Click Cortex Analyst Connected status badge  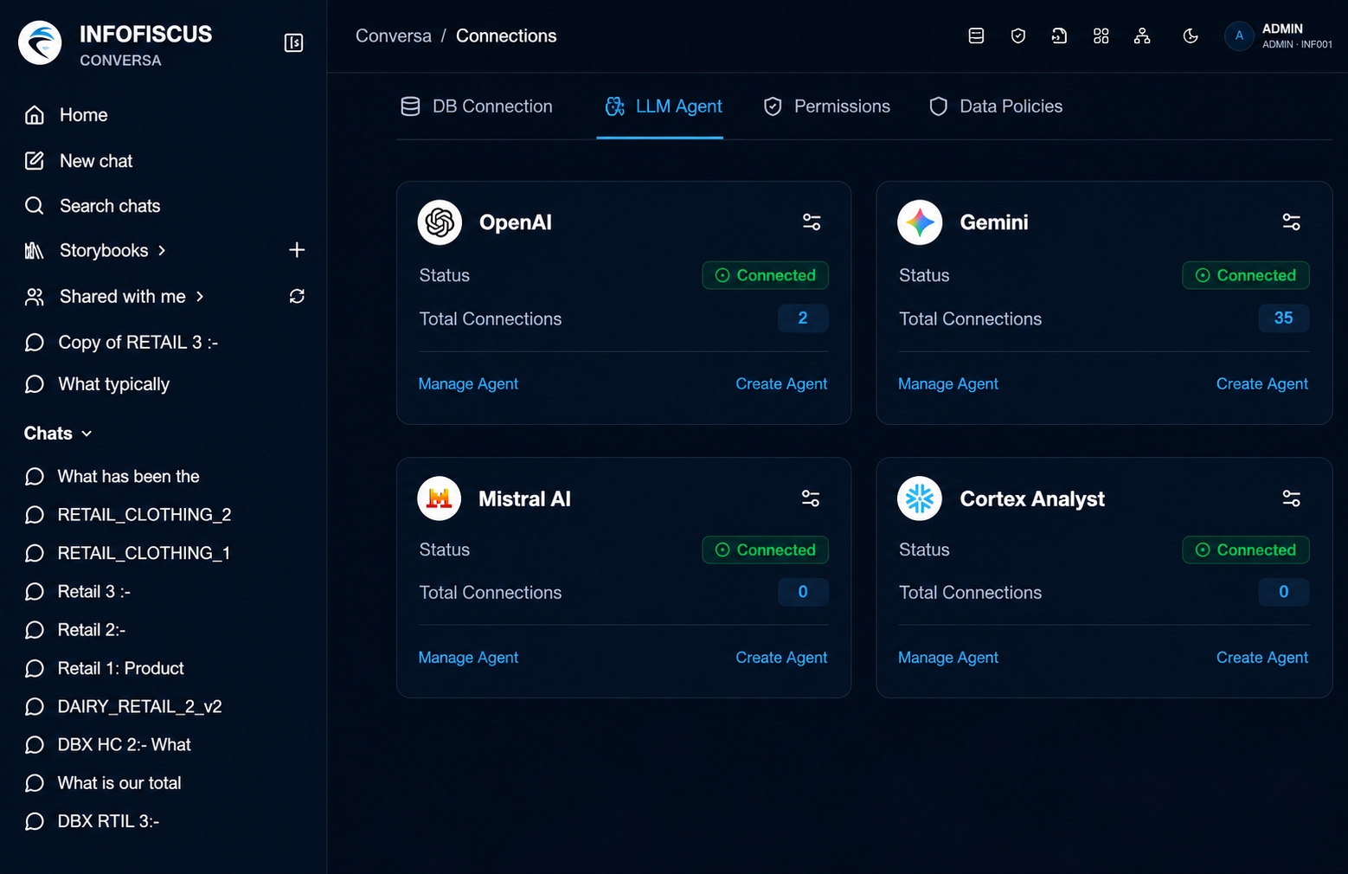1246,549
